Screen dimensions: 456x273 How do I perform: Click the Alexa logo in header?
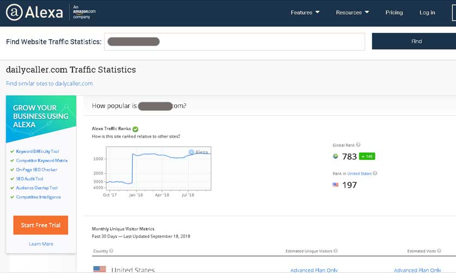click(x=34, y=13)
